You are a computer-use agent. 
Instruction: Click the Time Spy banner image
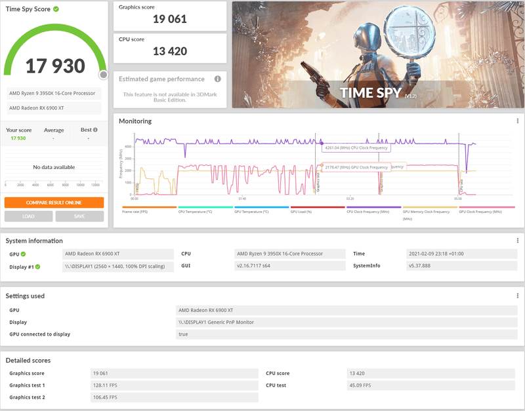click(378, 54)
